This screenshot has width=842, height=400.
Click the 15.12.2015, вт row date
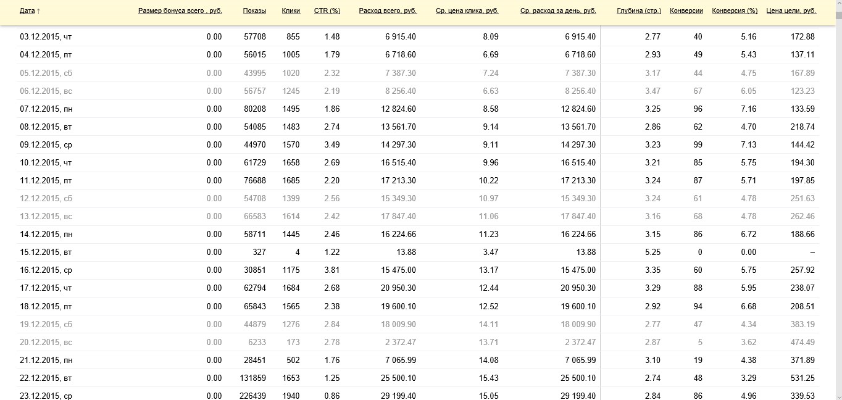coord(46,252)
